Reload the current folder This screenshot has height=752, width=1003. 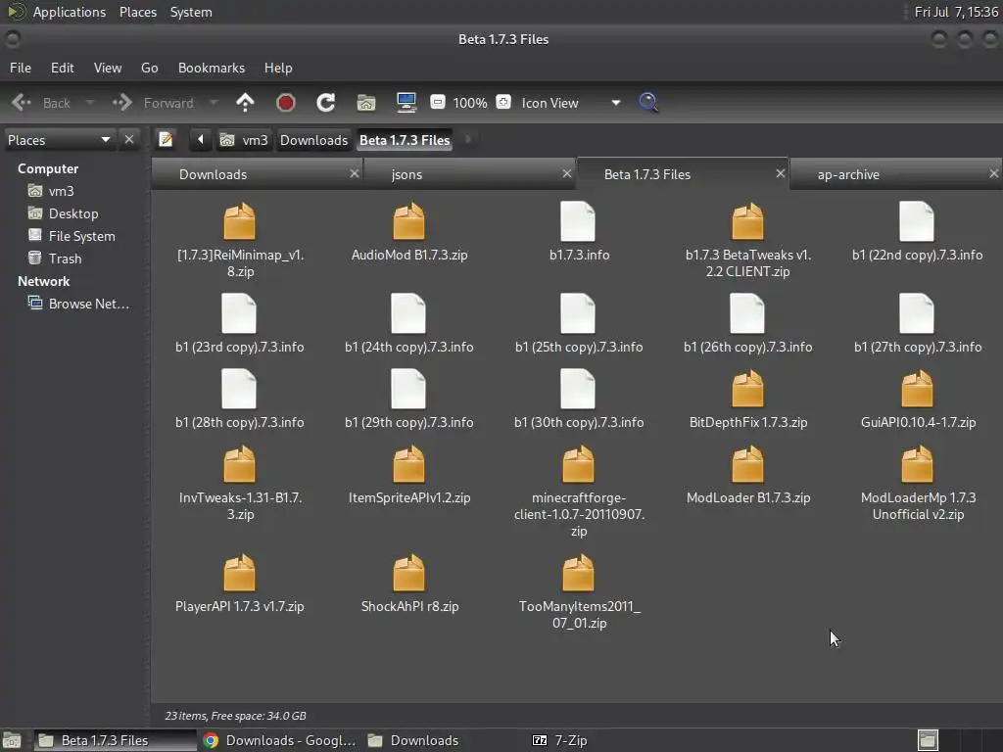pos(325,102)
